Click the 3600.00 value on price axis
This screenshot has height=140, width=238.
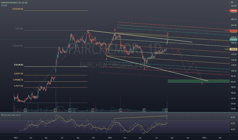point(234,6)
